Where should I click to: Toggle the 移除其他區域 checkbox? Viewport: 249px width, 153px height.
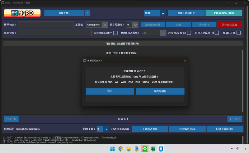[217, 33]
